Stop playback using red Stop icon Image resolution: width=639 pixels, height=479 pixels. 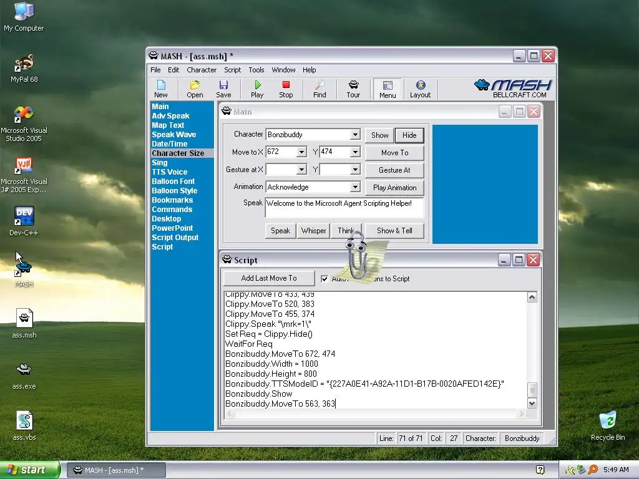[286, 89]
